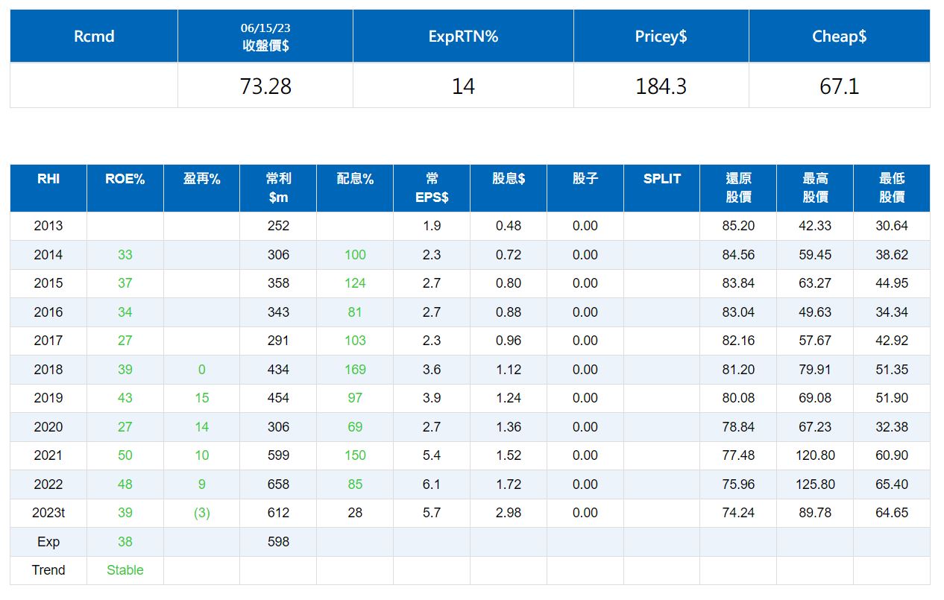Image resolution: width=944 pixels, height=600 pixels.
Task: Click the 配息% column header
Action: 355,188
